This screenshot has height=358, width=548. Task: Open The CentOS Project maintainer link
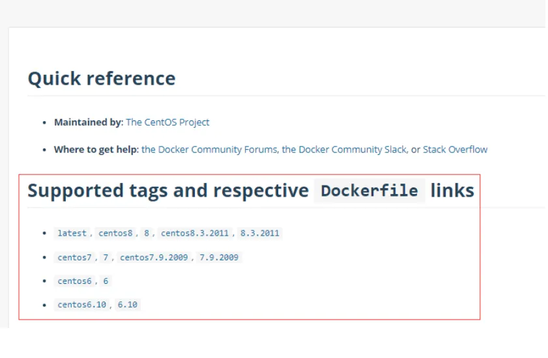click(167, 122)
